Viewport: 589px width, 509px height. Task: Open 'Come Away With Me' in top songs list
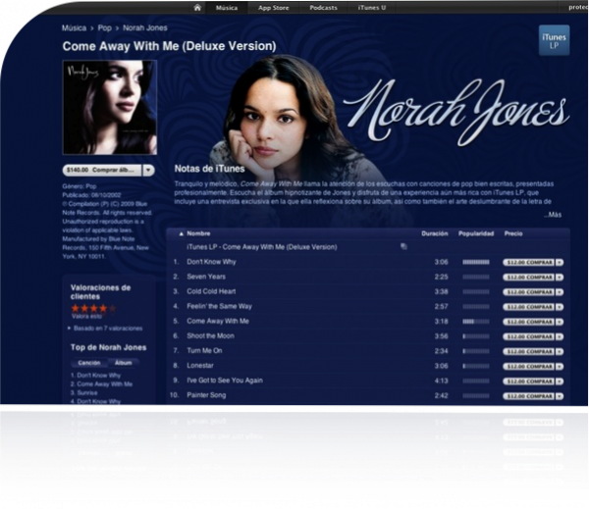(105, 384)
